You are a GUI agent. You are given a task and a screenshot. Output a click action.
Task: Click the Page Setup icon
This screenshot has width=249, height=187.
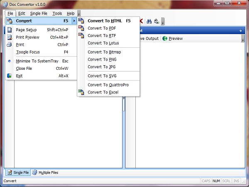point(10,30)
